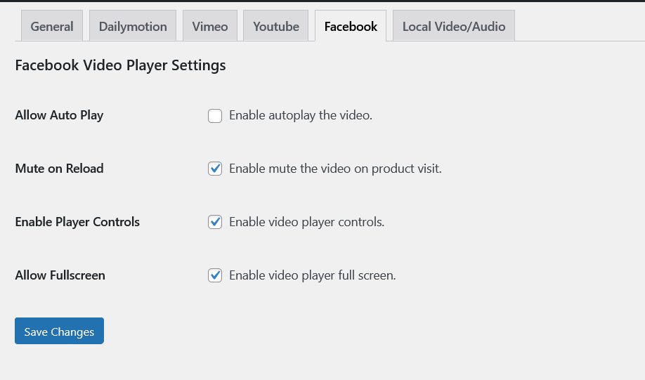Untick the Enable Player Controls checkbox

215,223
